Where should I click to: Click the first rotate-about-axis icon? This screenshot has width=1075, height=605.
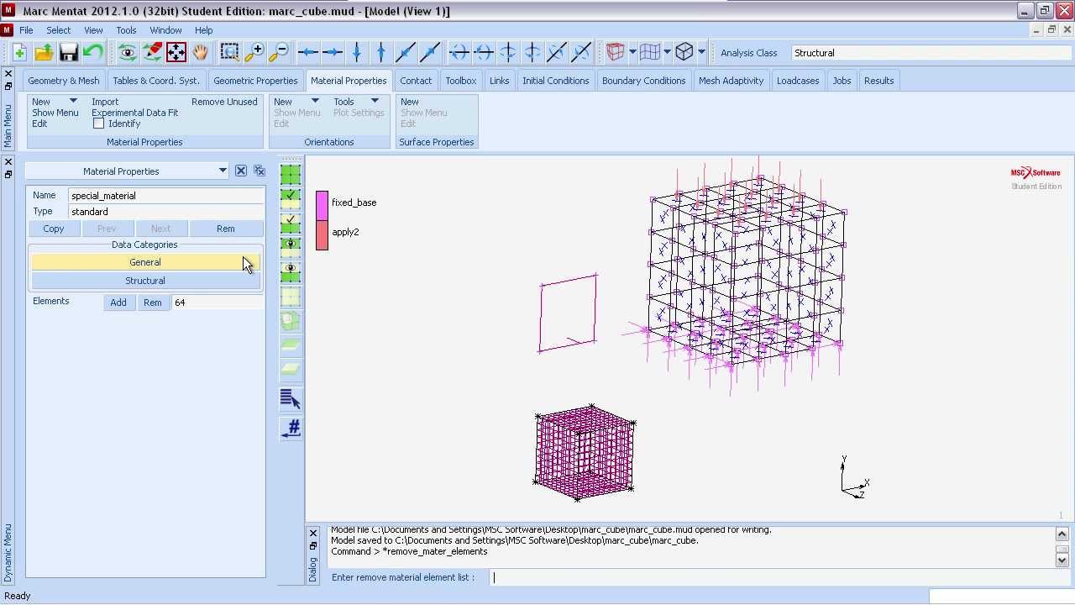click(459, 52)
